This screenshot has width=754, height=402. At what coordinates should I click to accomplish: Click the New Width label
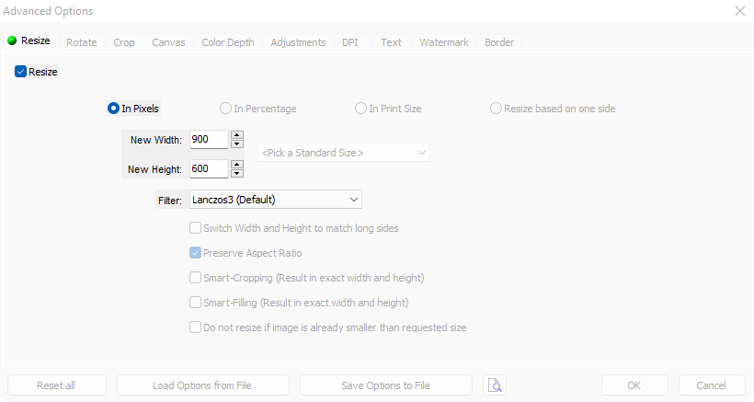pos(155,140)
